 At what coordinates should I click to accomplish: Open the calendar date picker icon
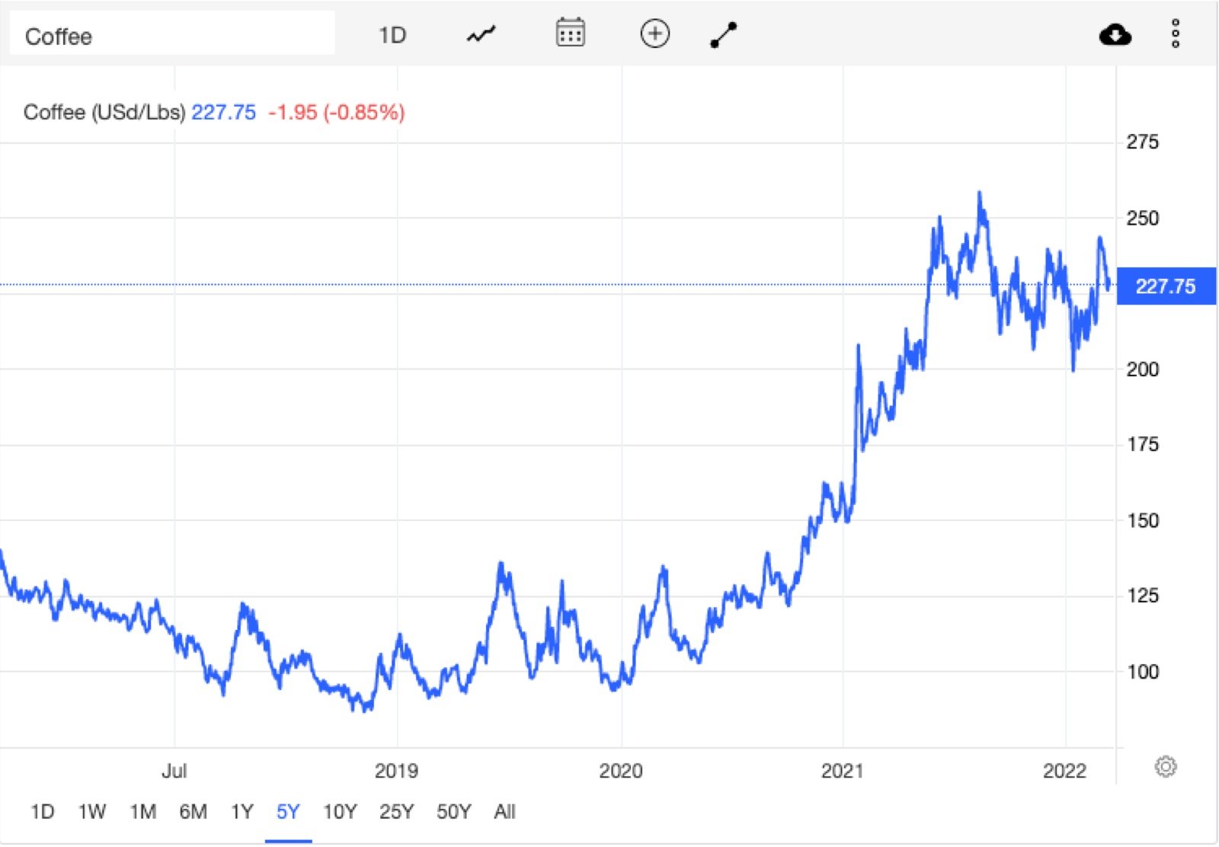571,34
